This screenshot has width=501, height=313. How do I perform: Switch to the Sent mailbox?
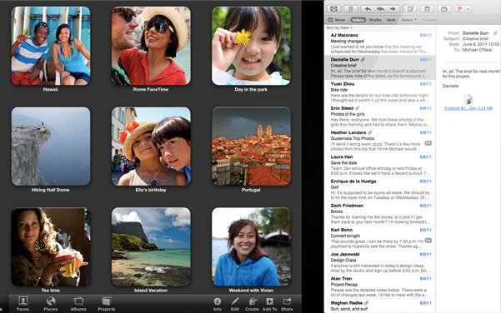(x=391, y=20)
